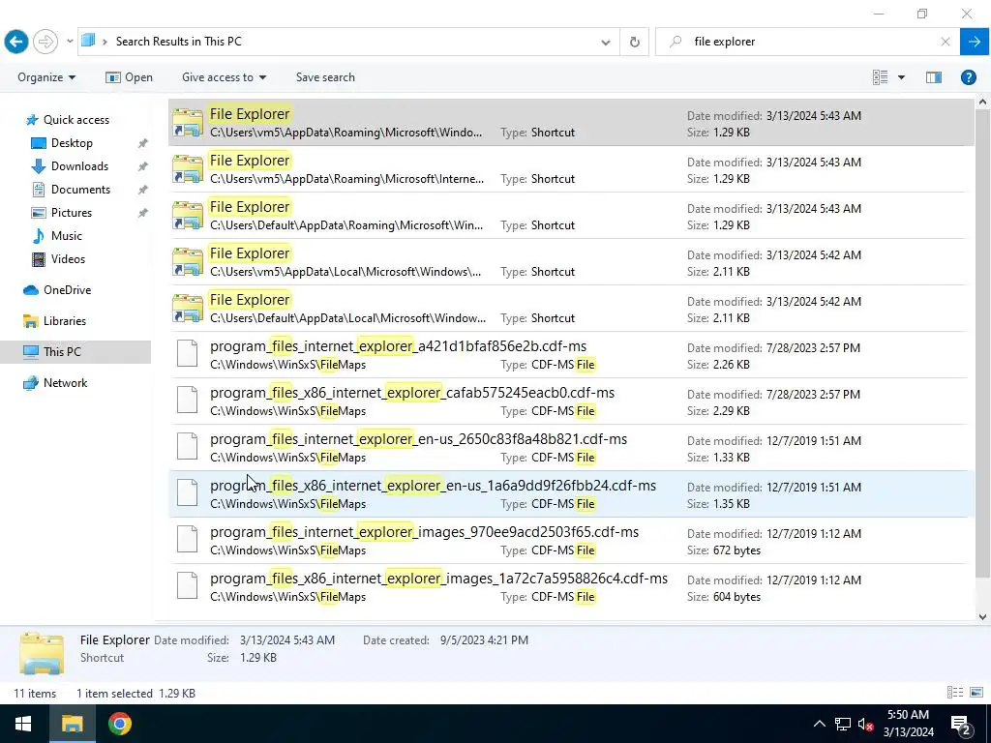Viewport: 991px width, 743px height.
Task: Click the results vertical scrollbar thumb
Action: pos(982,343)
